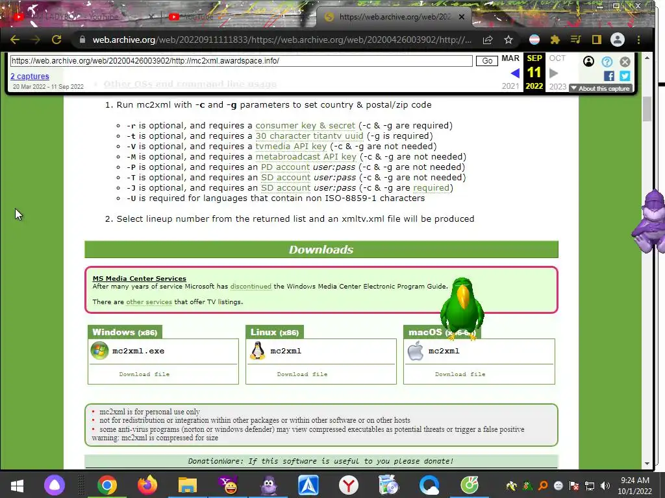
Task: Click the Windows logo beside mc2xml.exe
Action: (x=99, y=351)
